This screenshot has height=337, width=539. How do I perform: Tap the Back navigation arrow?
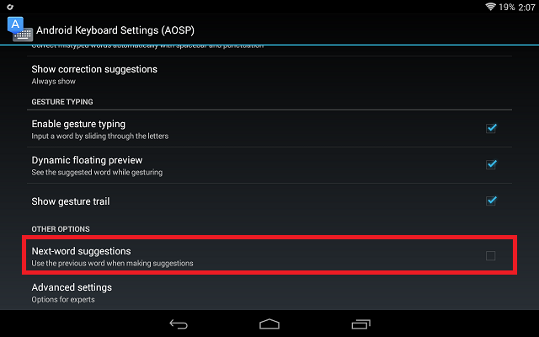pyautogui.click(x=179, y=324)
